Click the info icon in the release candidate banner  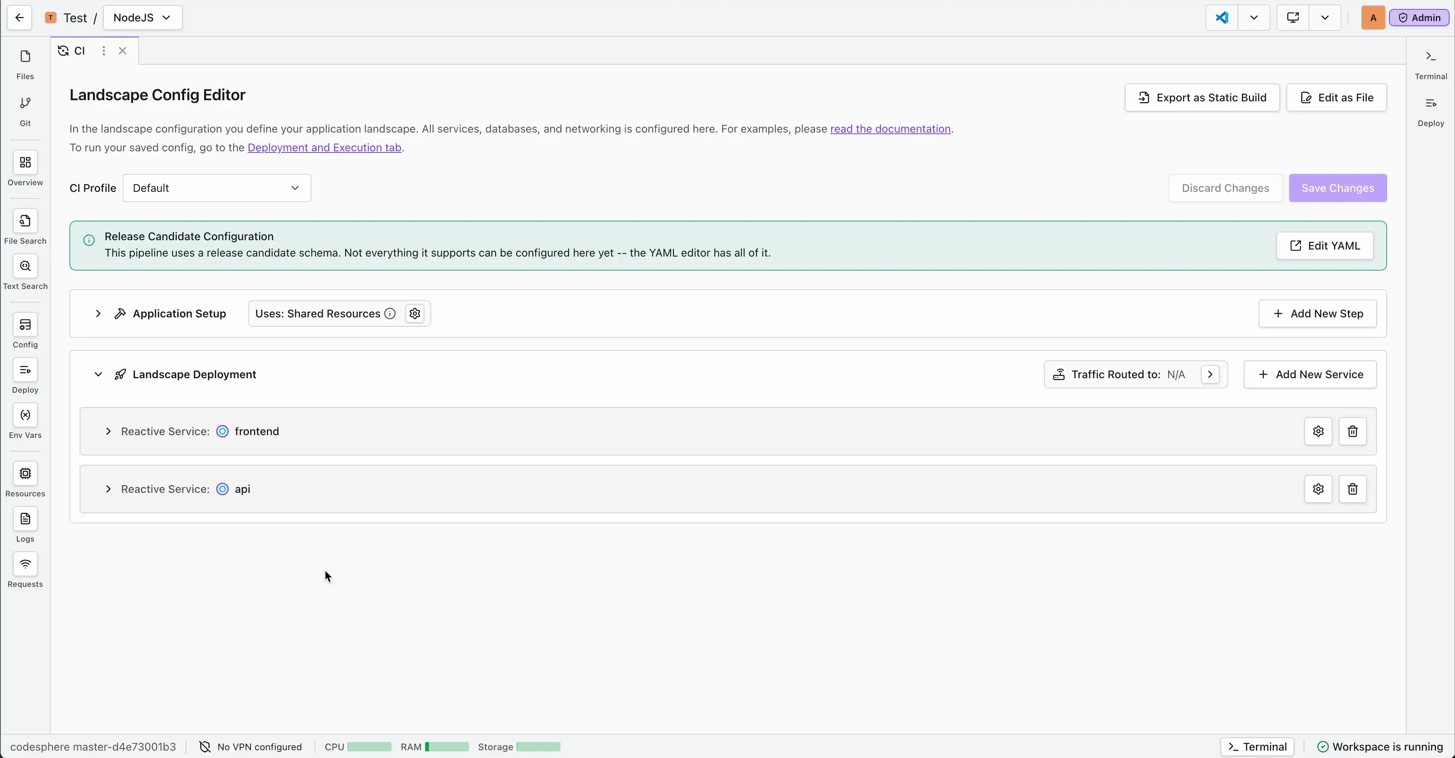click(x=89, y=241)
